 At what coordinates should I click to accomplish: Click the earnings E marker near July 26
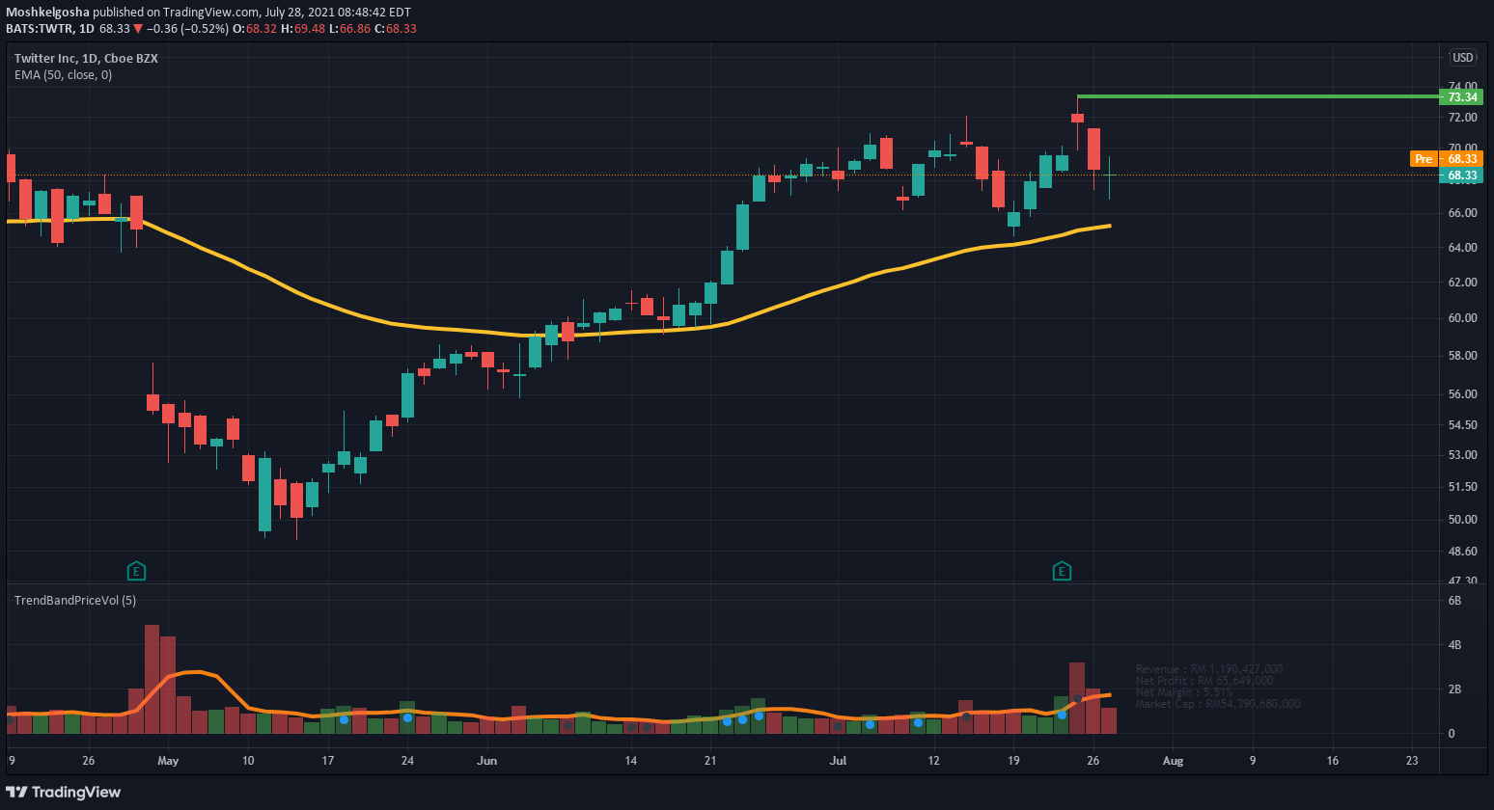tap(1062, 571)
